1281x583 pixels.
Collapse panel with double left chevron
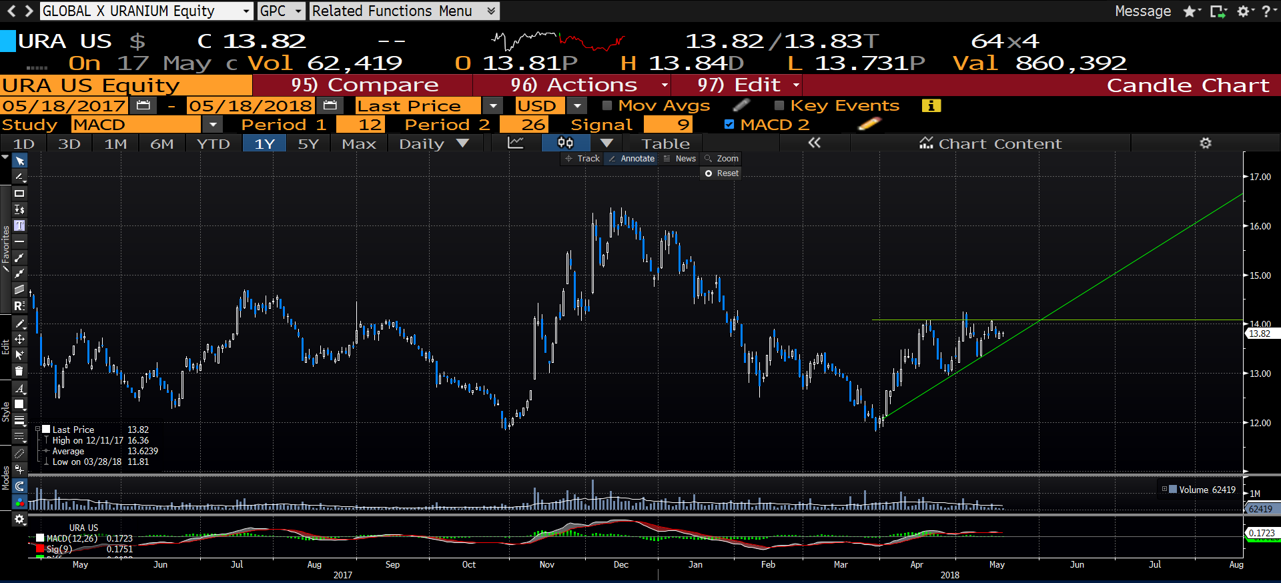pyautogui.click(x=814, y=143)
